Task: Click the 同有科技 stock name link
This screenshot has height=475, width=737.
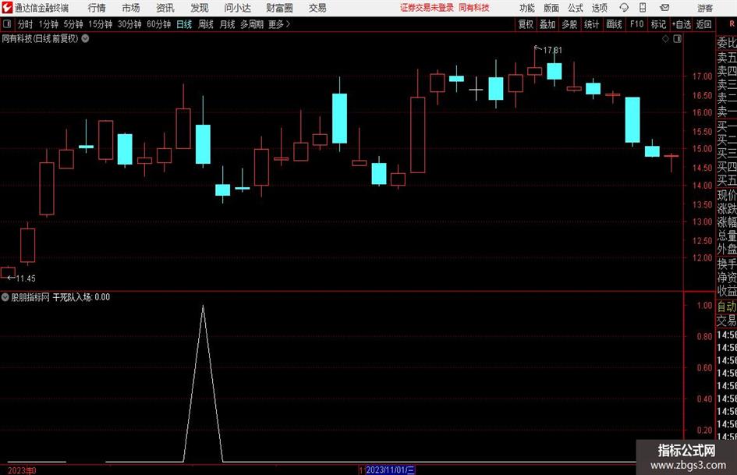Action: 474,8
